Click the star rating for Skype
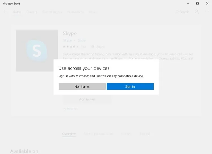 [71, 47]
